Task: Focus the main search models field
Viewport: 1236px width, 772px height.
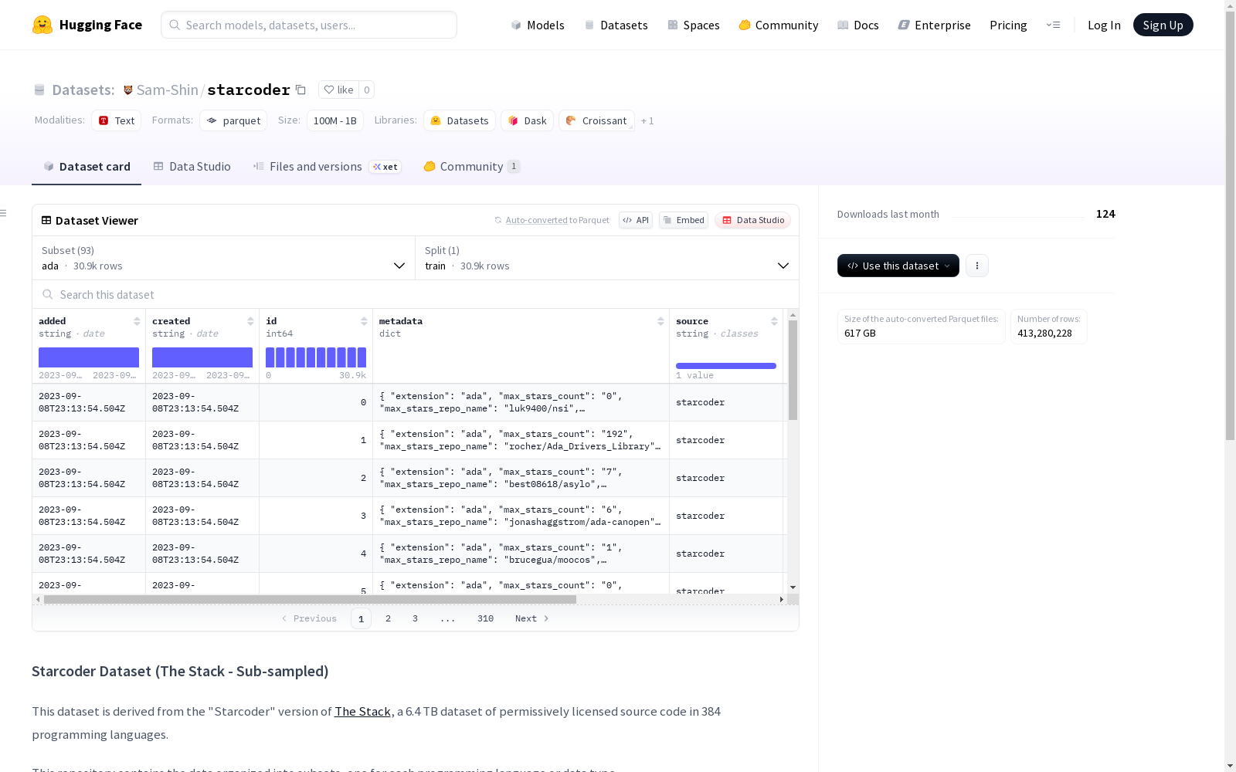Action: click(x=309, y=25)
